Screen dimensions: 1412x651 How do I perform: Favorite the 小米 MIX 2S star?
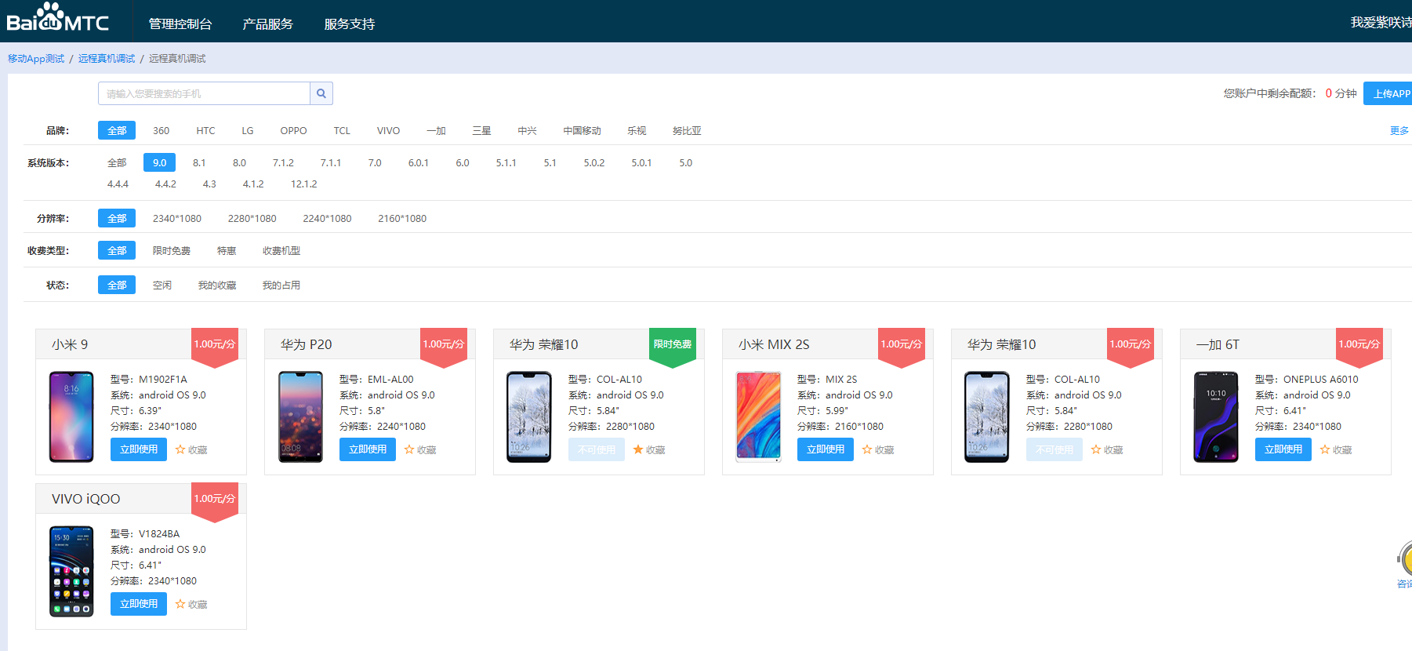(x=867, y=449)
